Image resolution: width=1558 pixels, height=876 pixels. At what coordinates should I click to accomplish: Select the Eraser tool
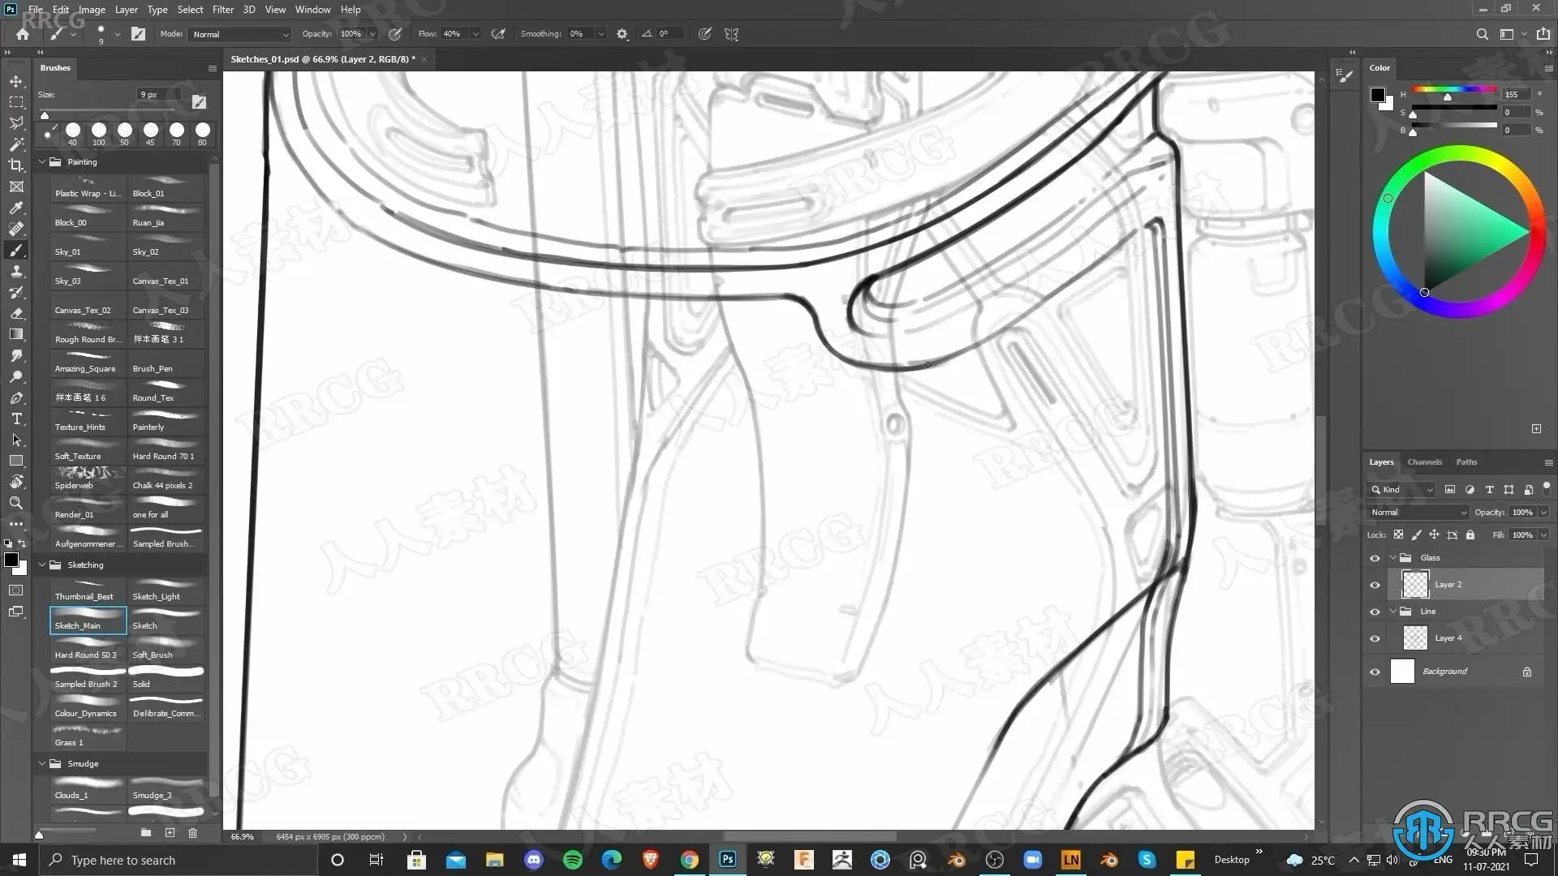(16, 313)
